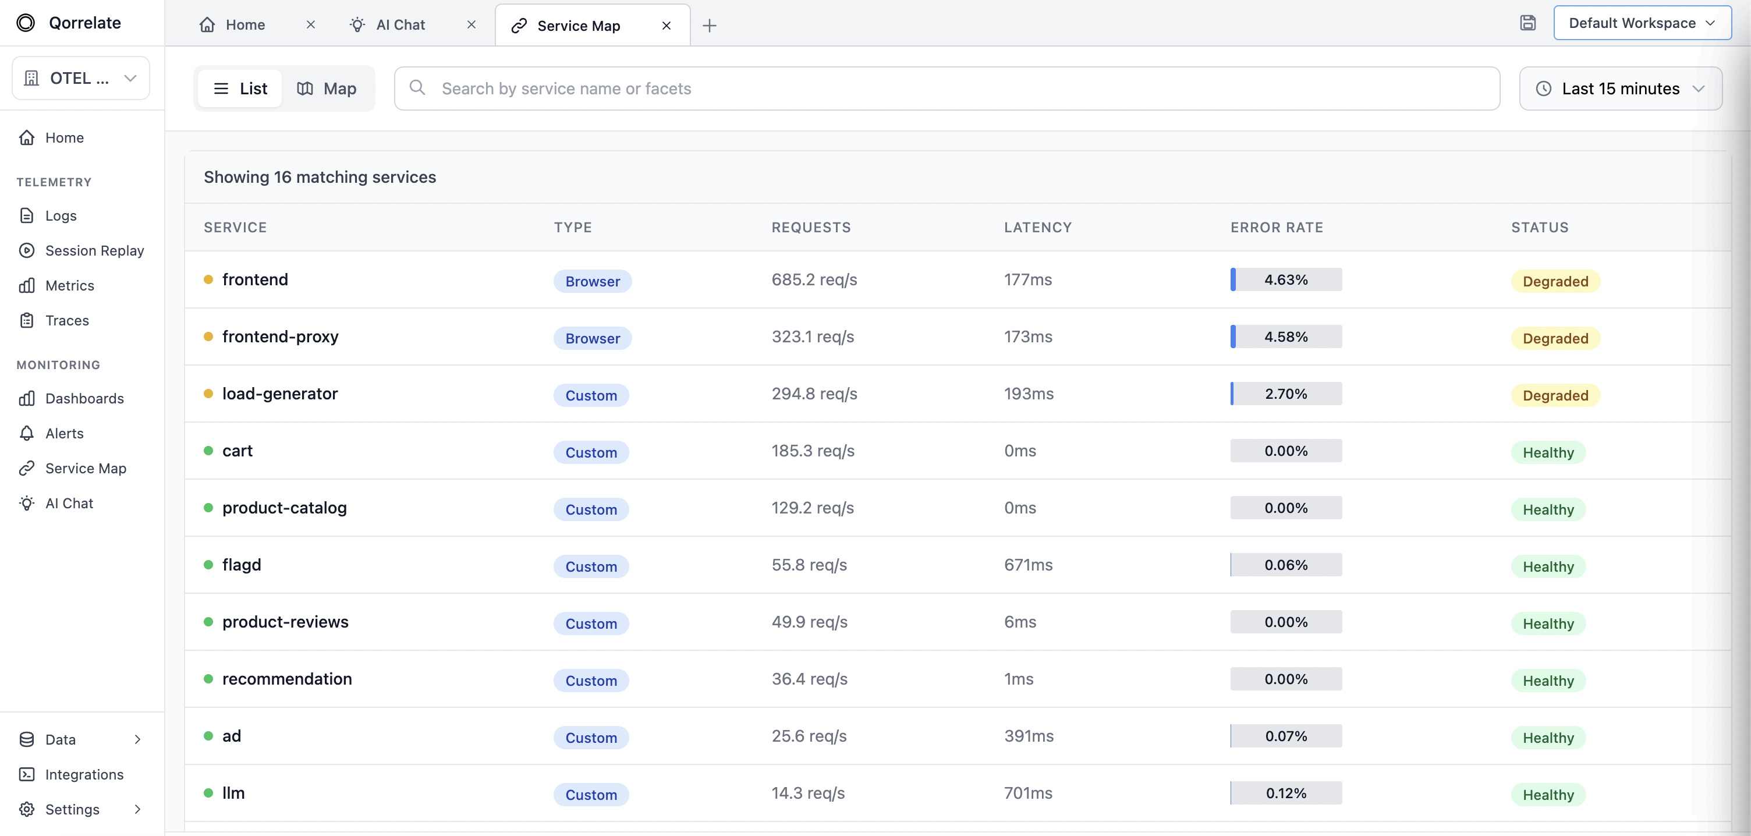Open the Metrics panel
This screenshot has height=836, width=1751.
[x=70, y=285]
